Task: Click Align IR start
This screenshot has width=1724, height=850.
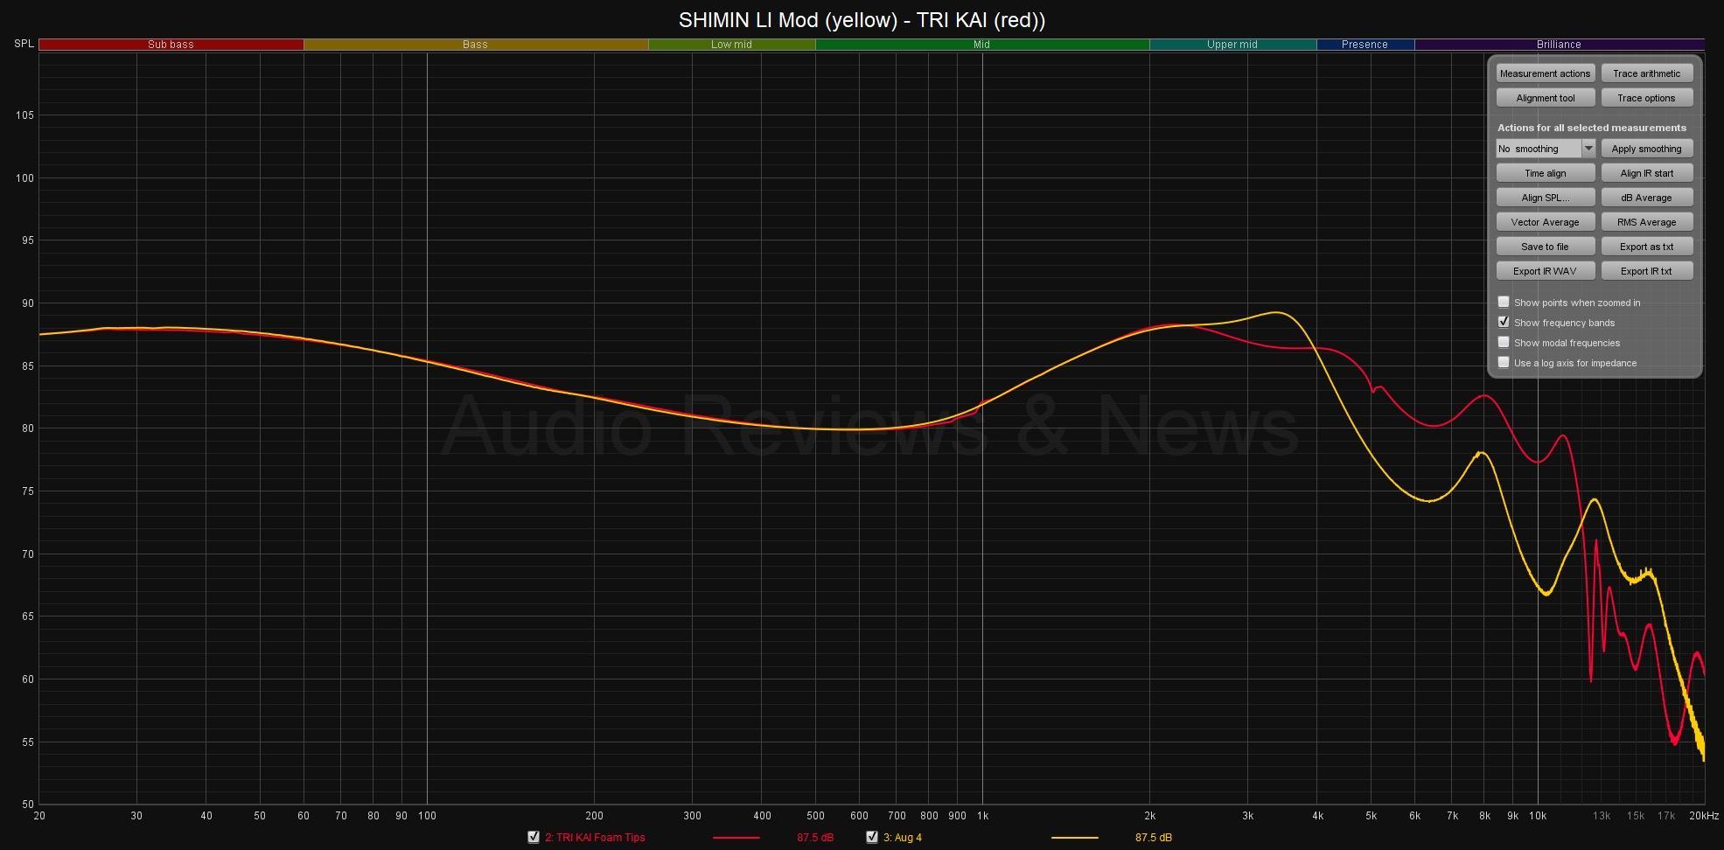Action: pos(1646,173)
